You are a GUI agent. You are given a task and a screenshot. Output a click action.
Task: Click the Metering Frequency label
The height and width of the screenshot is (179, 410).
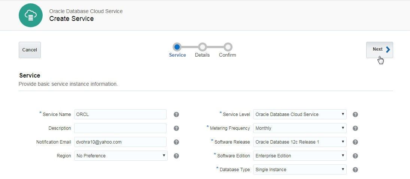[230, 128]
